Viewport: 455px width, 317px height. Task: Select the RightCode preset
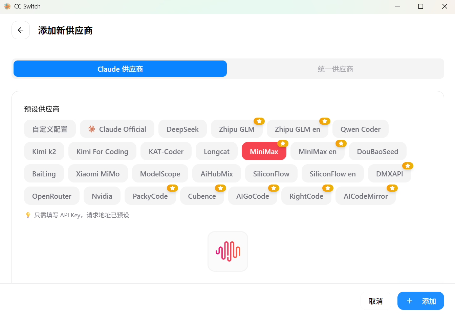coord(306,196)
